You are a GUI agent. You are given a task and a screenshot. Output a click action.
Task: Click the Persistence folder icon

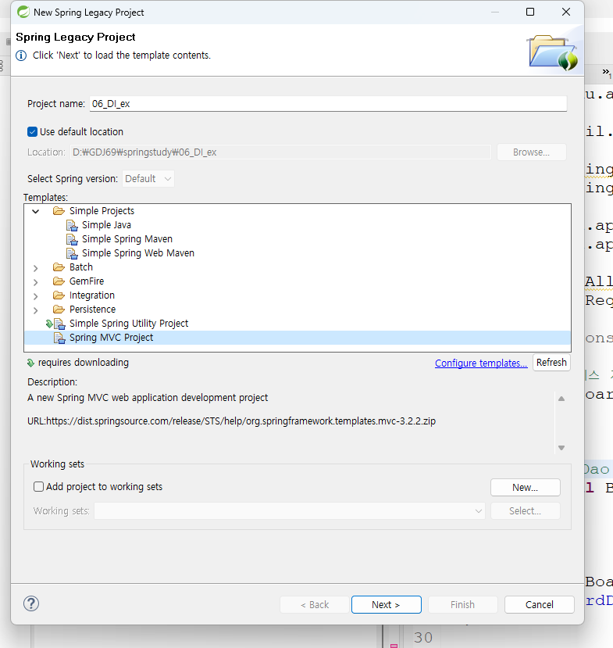[x=59, y=309]
